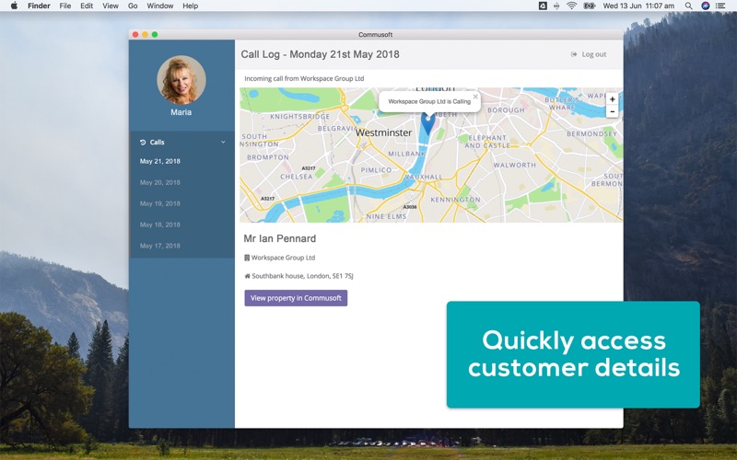Zoom out on the map
Image resolution: width=737 pixels, height=460 pixels.
[612, 111]
